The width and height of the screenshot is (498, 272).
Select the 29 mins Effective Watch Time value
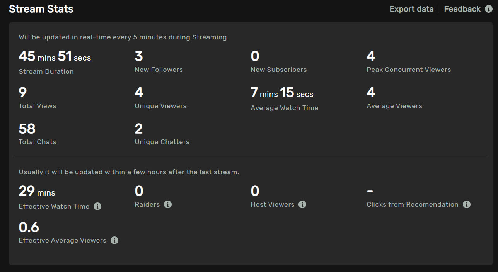point(37,191)
